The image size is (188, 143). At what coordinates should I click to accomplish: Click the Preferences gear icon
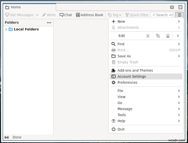113,83
